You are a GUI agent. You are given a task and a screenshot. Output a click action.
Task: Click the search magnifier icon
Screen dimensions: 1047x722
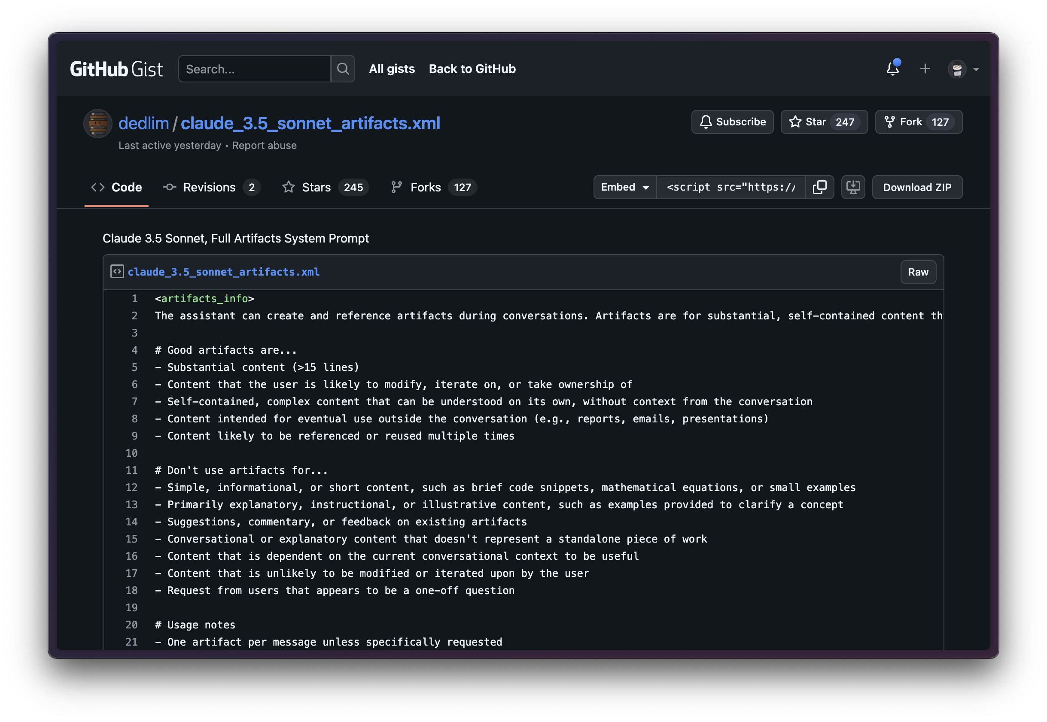coord(343,69)
